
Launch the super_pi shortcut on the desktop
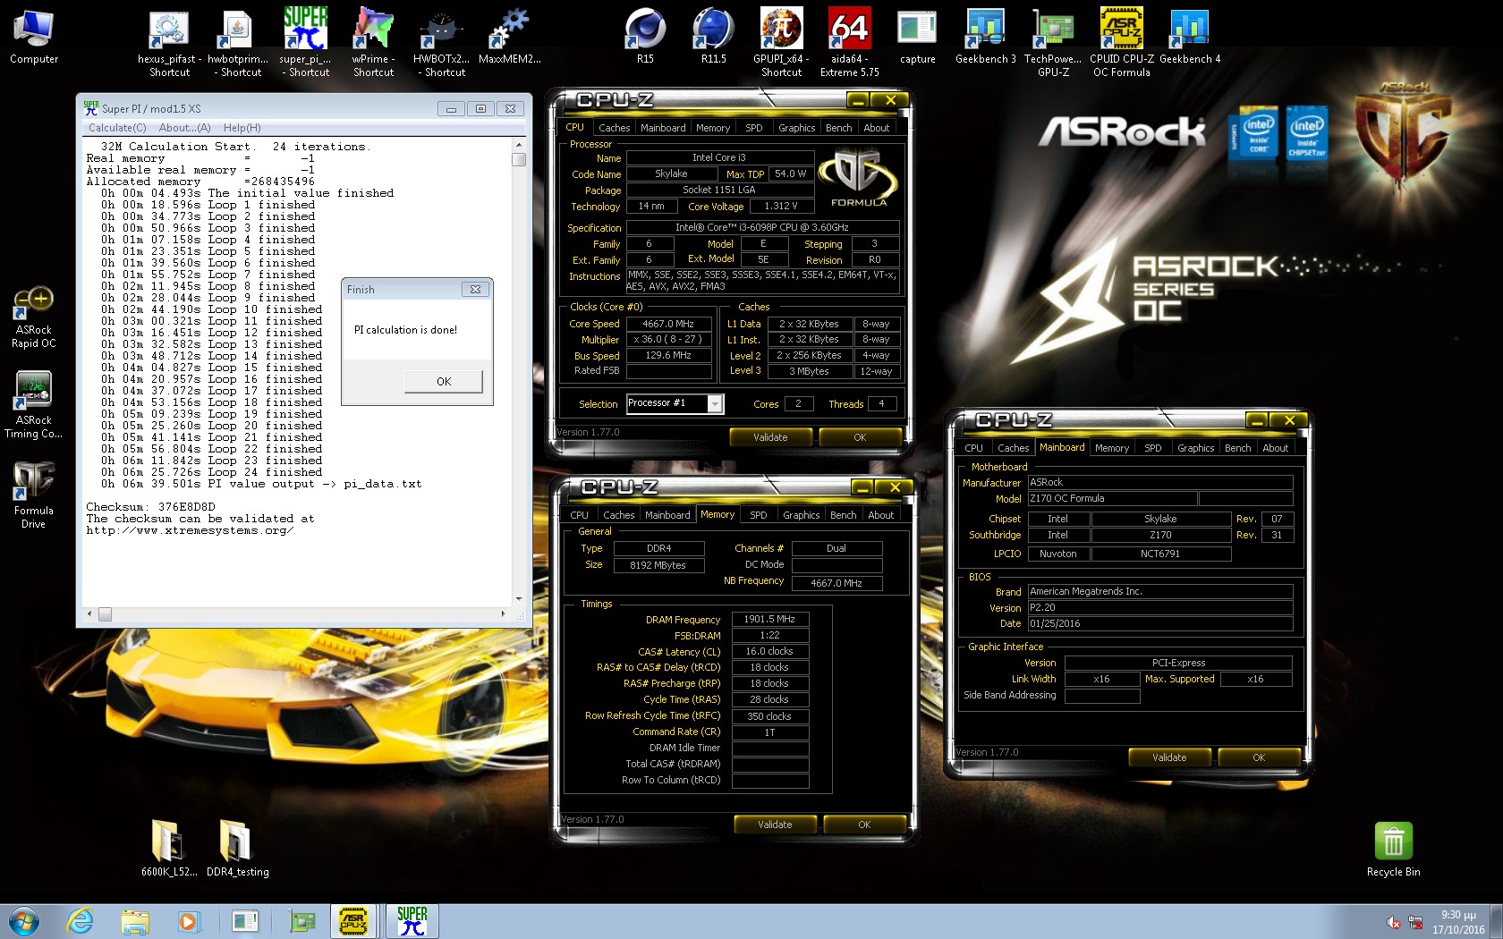click(x=306, y=43)
